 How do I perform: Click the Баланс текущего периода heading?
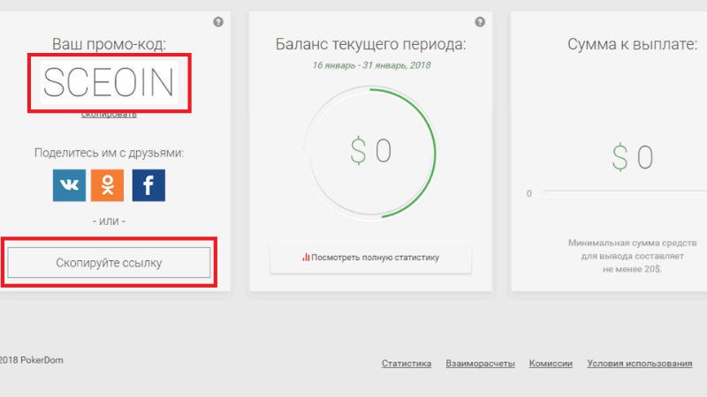click(x=370, y=44)
